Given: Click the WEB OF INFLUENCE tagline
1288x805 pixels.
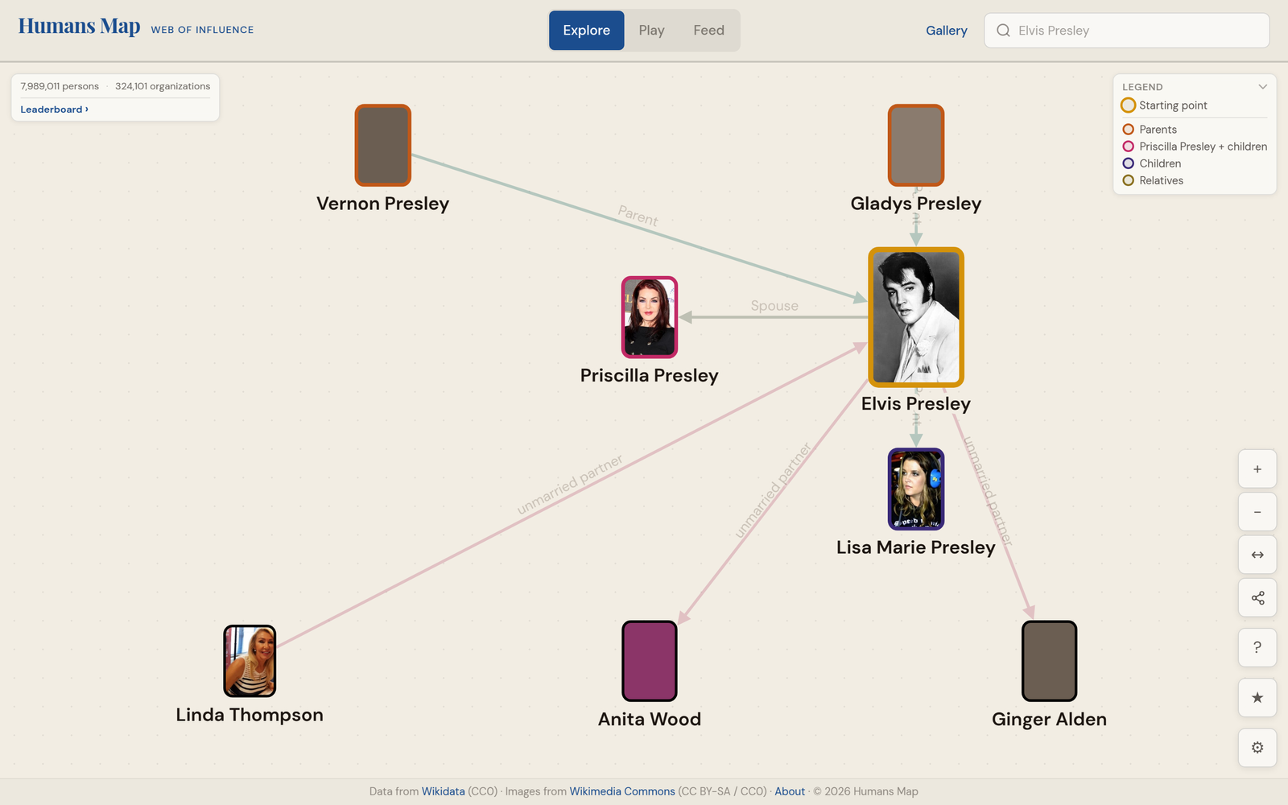Looking at the screenshot, I should coord(202,30).
